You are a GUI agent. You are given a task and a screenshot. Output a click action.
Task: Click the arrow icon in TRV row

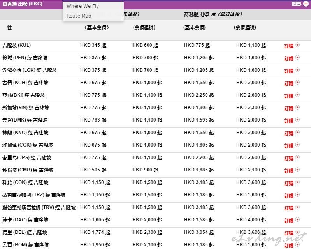click(297, 207)
